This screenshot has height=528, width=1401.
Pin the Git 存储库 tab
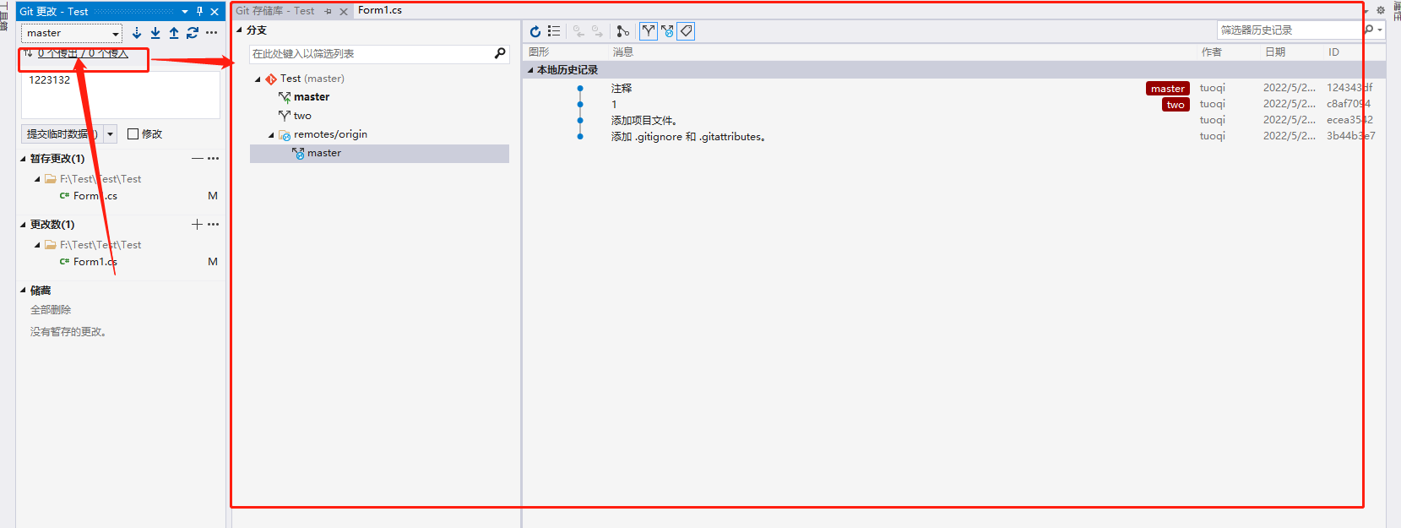(x=329, y=12)
